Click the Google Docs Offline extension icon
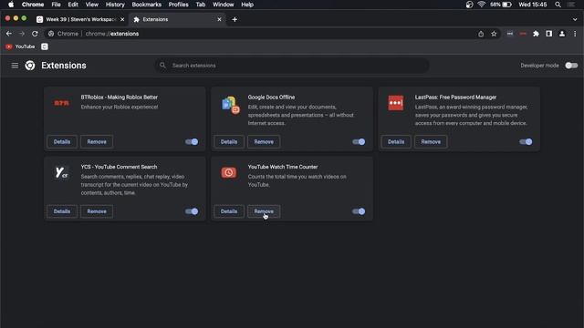 click(x=230, y=105)
